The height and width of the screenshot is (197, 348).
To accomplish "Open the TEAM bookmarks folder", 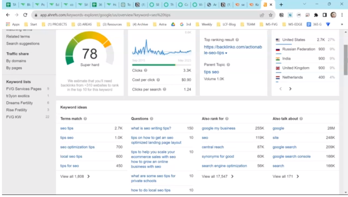I will pyautogui.click(x=248, y=25).
